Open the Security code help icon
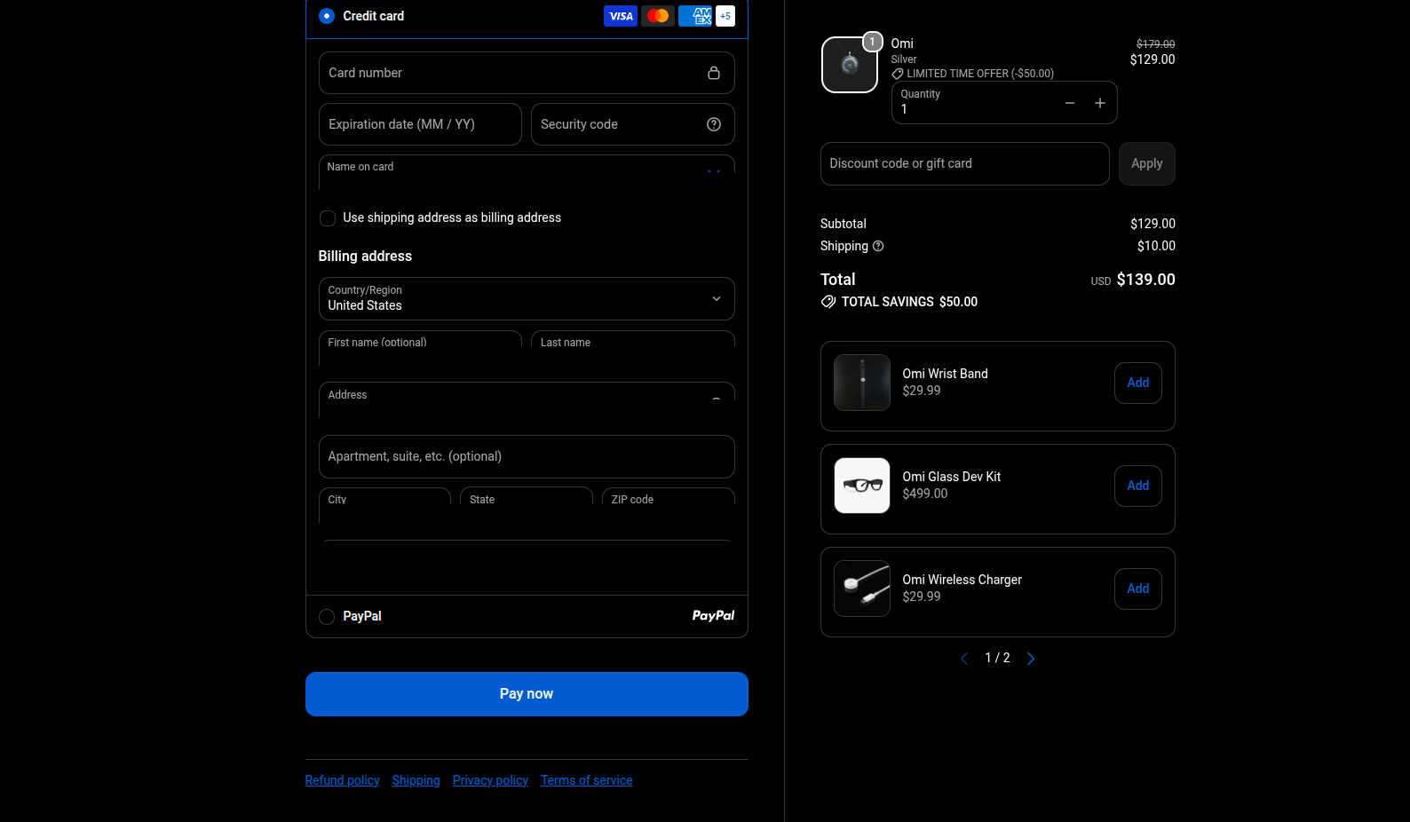Image resolution: width=1410 pixels, height=822 pixels. [x=714, y=124]
